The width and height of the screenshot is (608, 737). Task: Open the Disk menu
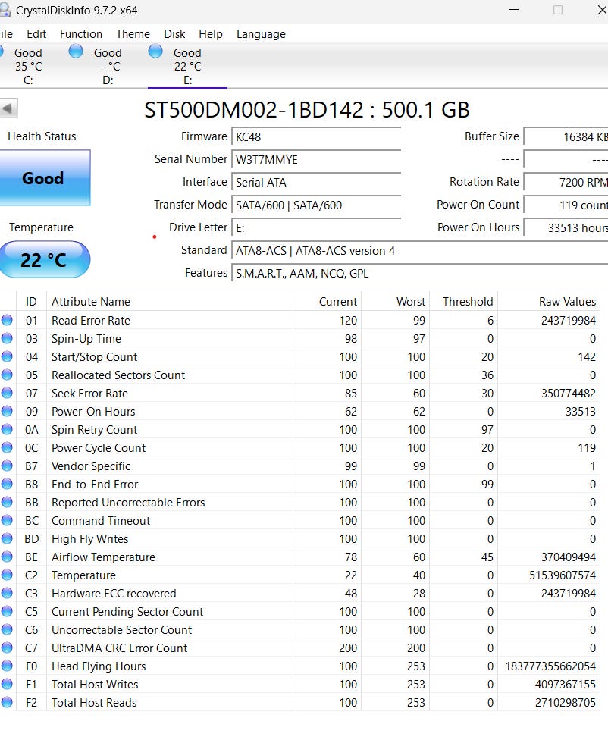pyautogui.click(x=174, y=34)
